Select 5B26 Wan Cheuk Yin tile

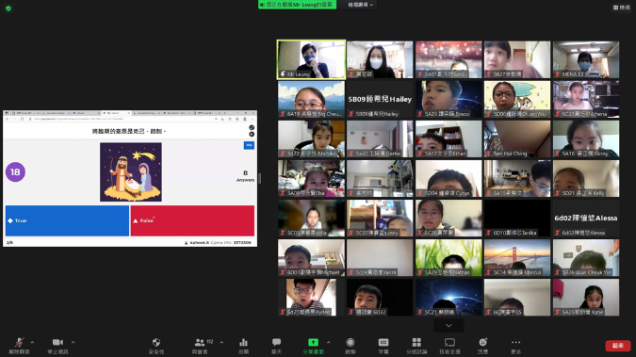586,257
